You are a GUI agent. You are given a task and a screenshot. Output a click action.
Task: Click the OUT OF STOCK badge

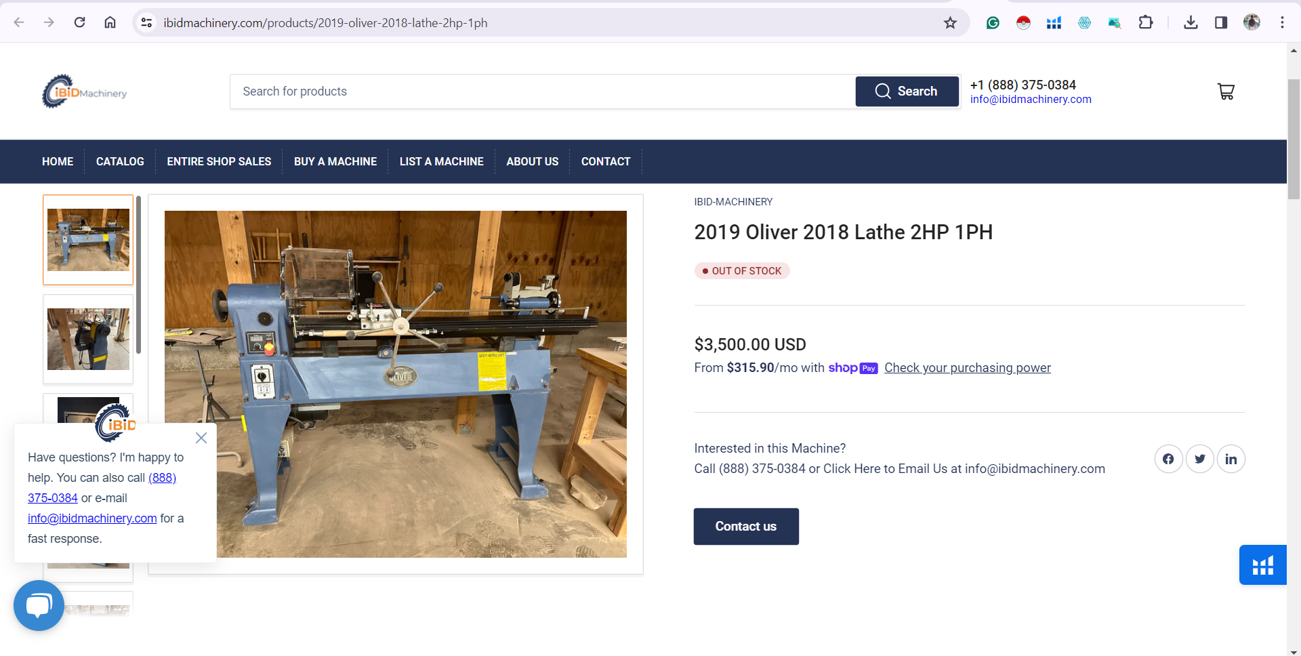[x=742, y=271]
